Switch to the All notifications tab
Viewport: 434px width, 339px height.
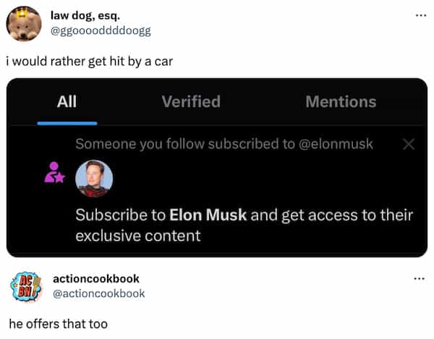point(67,102)
